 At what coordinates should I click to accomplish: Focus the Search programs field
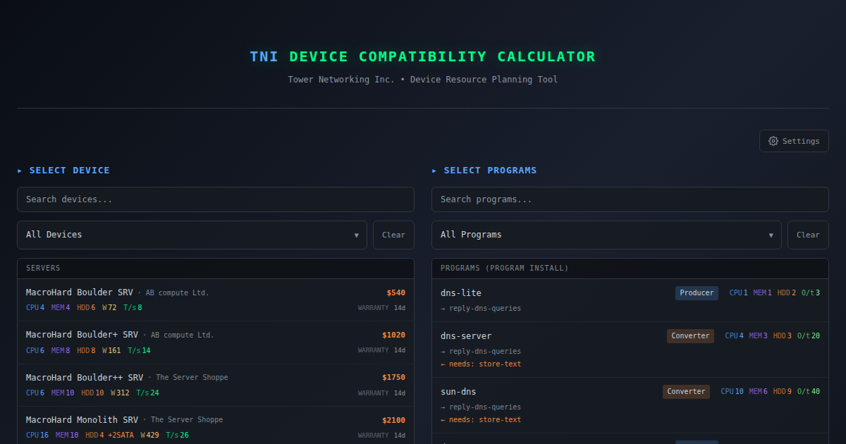(x=630, y=199)
